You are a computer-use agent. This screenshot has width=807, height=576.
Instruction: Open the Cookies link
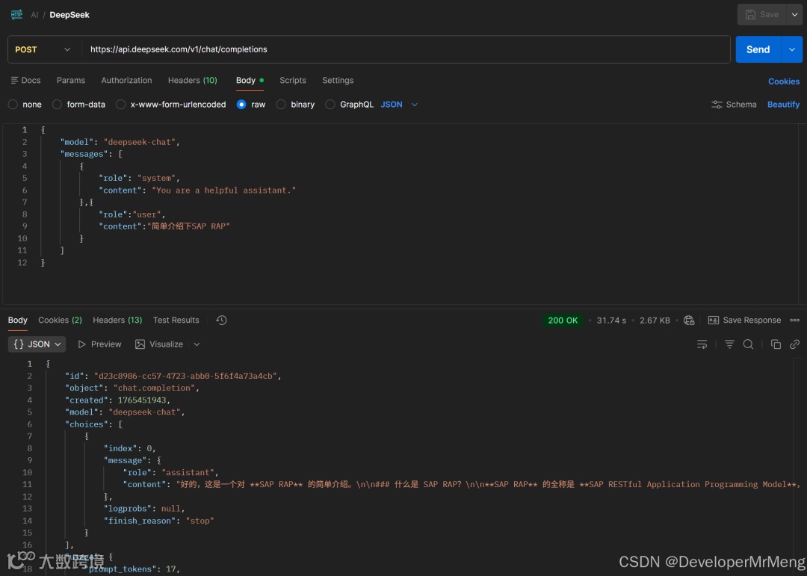[784, 81]
